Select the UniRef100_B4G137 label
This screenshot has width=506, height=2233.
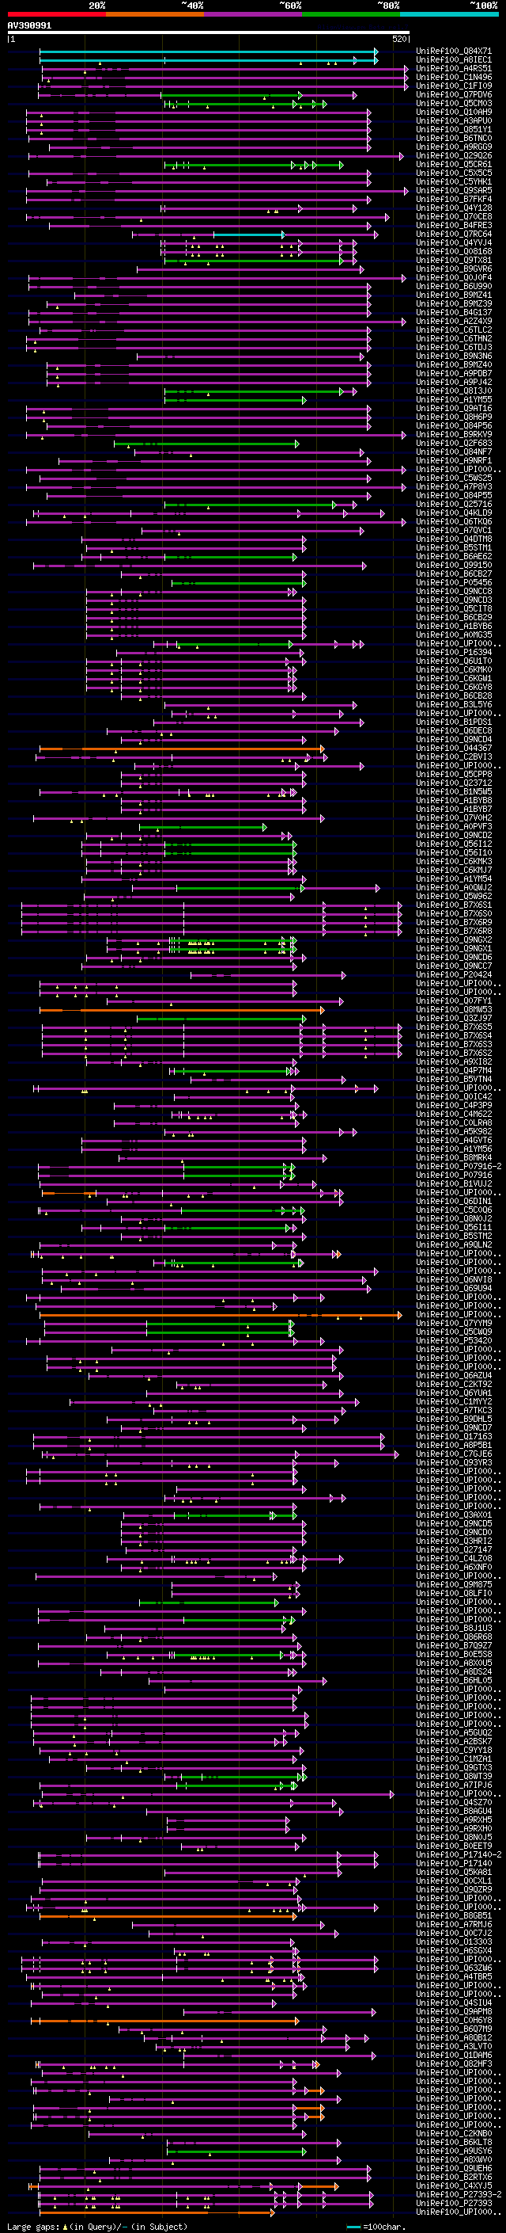453,312
